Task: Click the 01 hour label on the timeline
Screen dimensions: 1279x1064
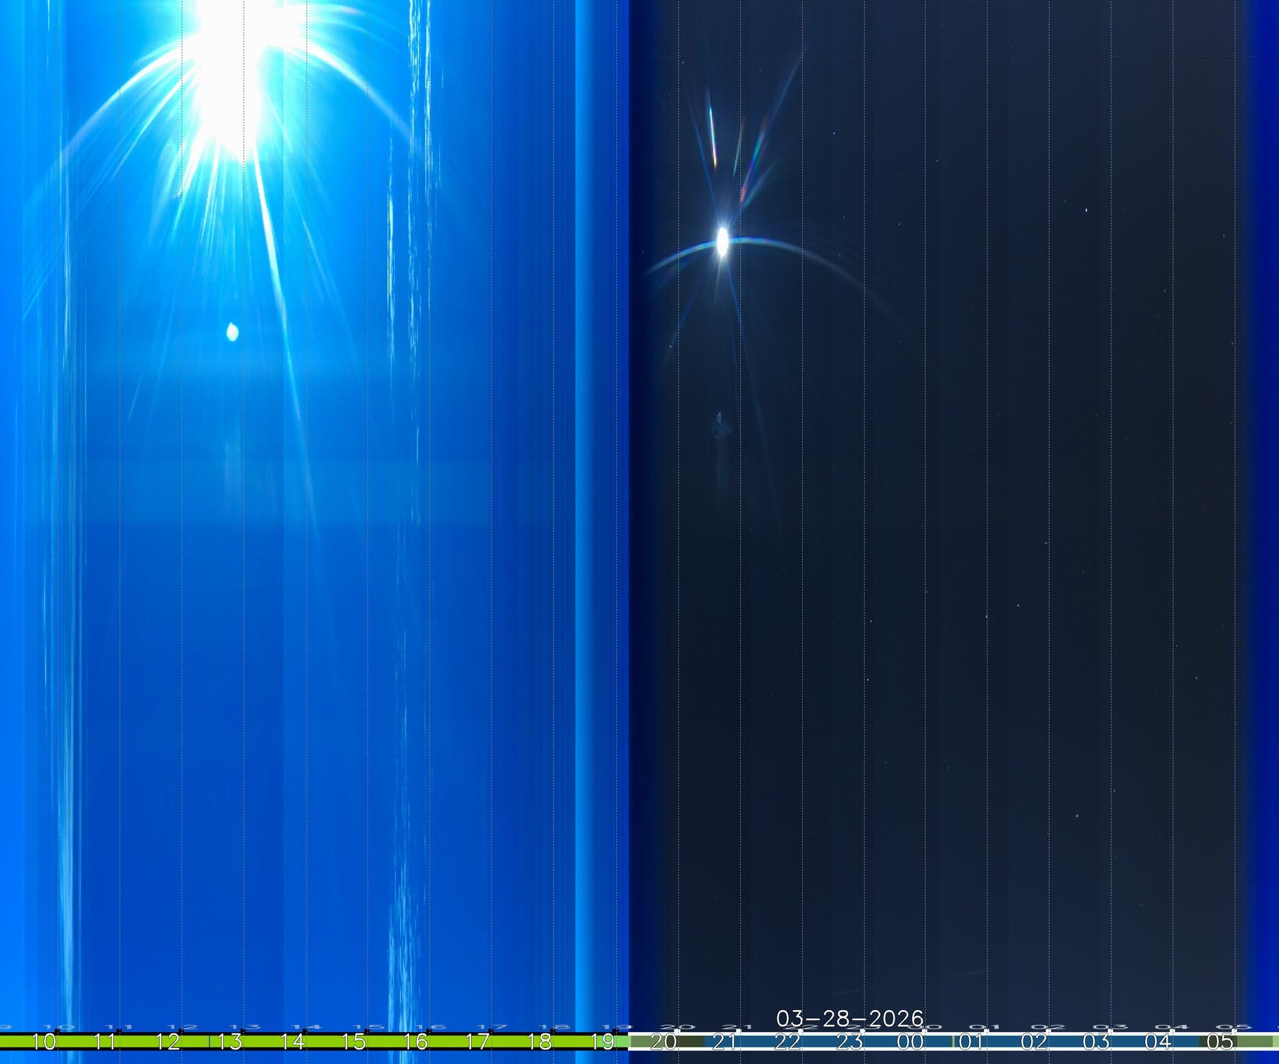Action: 972,1041
